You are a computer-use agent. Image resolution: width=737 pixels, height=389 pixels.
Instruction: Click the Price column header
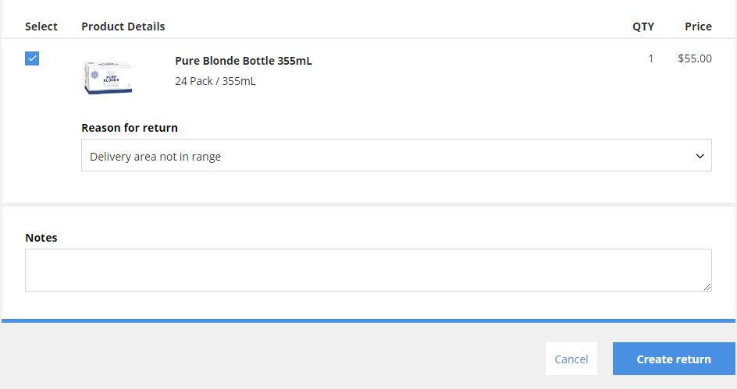pos(698,27)
